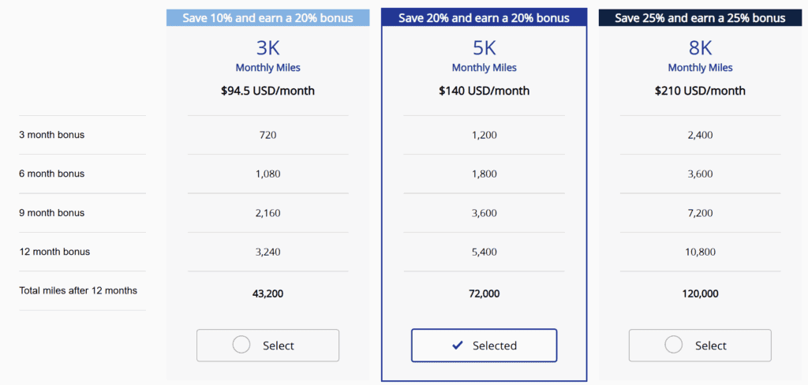Click the 3 month bonus row label
This screenshot has height=385, width=808.
(x=51, y=135)
